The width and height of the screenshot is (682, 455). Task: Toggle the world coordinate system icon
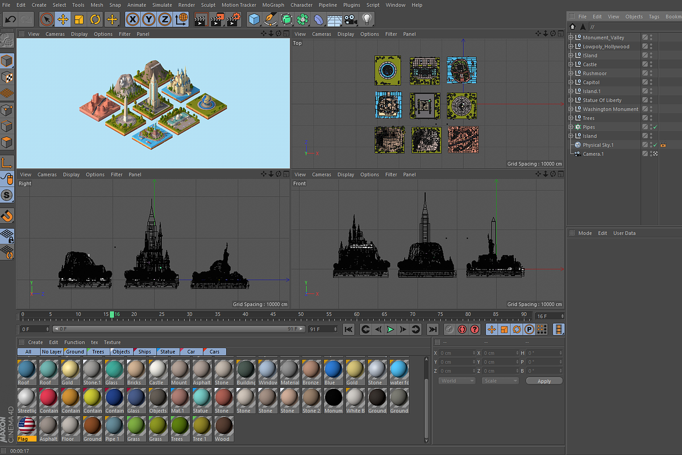[181, 19]
